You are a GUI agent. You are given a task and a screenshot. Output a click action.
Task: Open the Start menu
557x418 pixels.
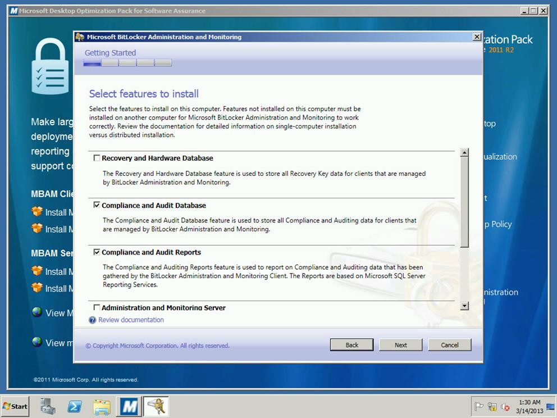15,406
